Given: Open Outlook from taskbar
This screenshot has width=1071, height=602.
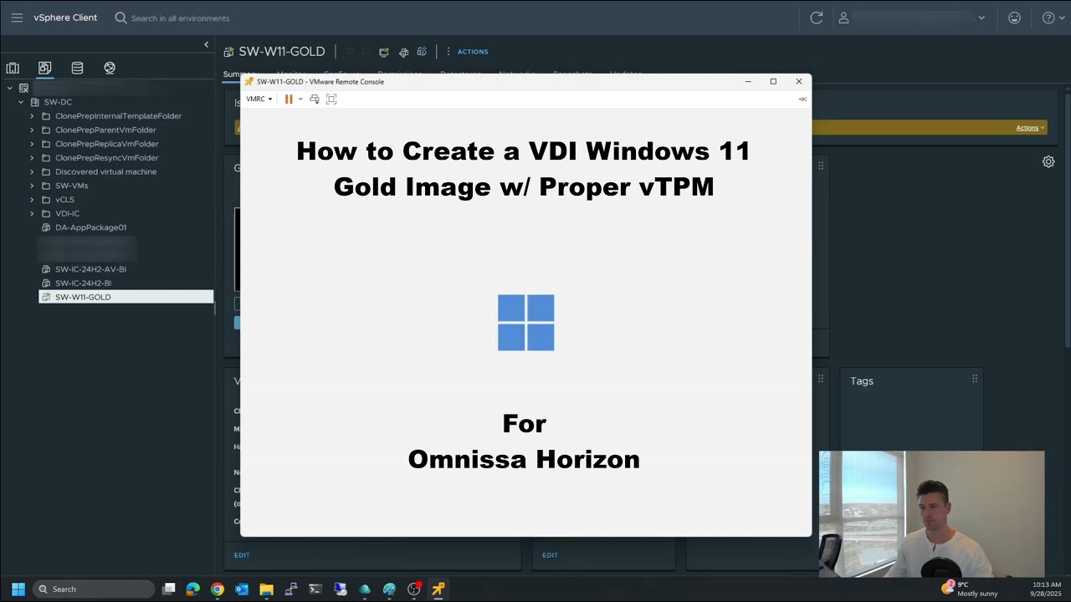Looking at the screenshot, I should tap(242, 589).
